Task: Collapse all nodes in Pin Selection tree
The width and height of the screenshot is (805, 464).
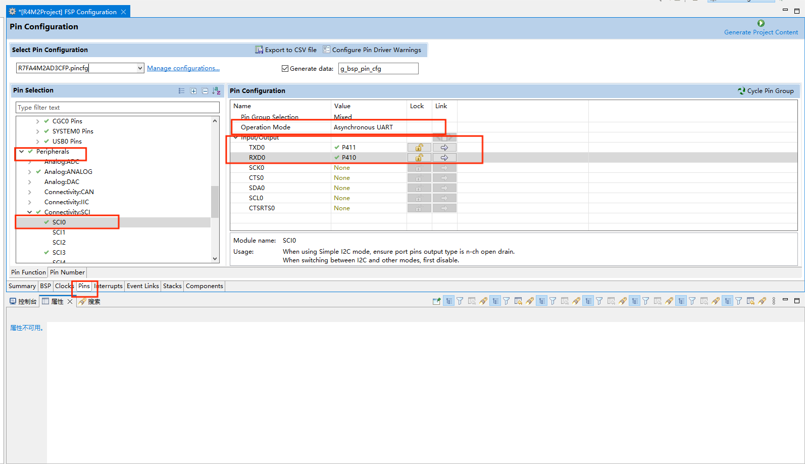Action: tap(205, 91)
